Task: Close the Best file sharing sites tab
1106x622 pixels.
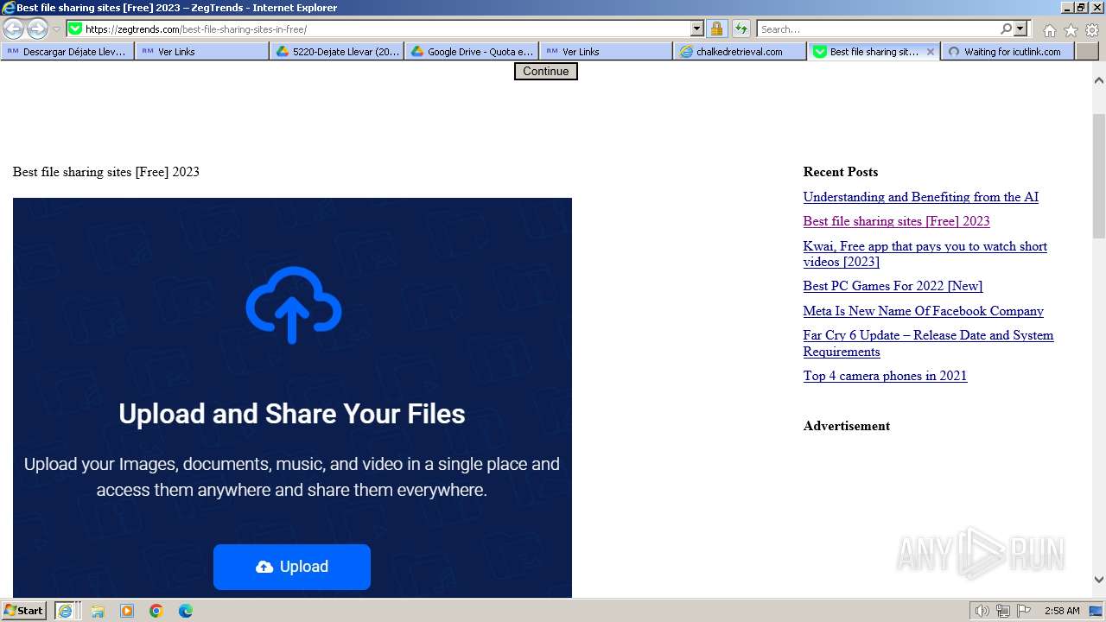Action: [x=931, y=52]
